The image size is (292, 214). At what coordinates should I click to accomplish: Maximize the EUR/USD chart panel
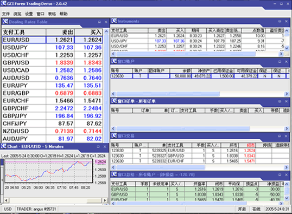coord(98,147)
